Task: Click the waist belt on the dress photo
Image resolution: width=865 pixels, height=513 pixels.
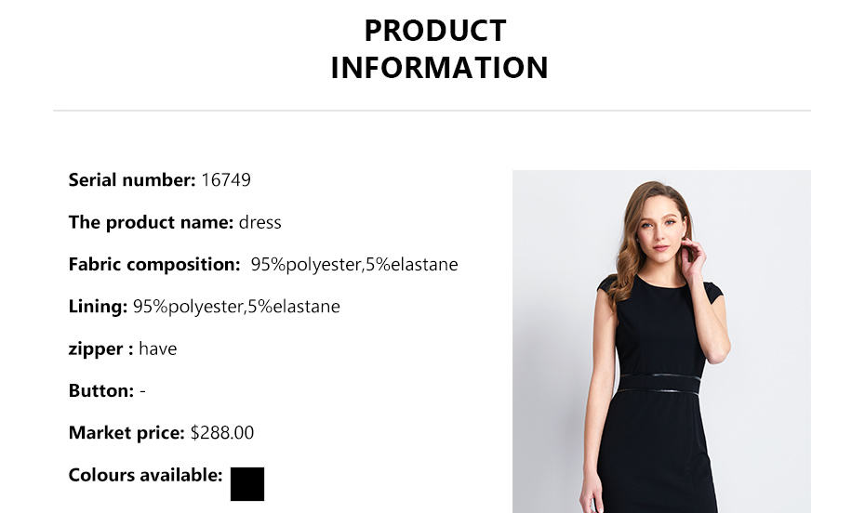Action: tap(660, 384)
